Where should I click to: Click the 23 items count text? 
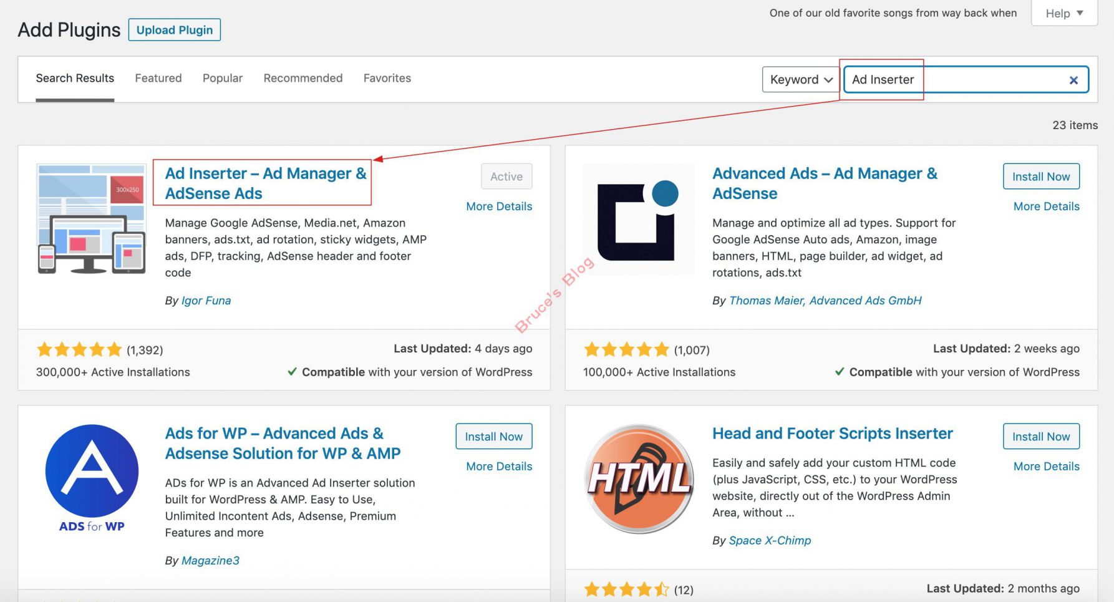point(1075,125)
